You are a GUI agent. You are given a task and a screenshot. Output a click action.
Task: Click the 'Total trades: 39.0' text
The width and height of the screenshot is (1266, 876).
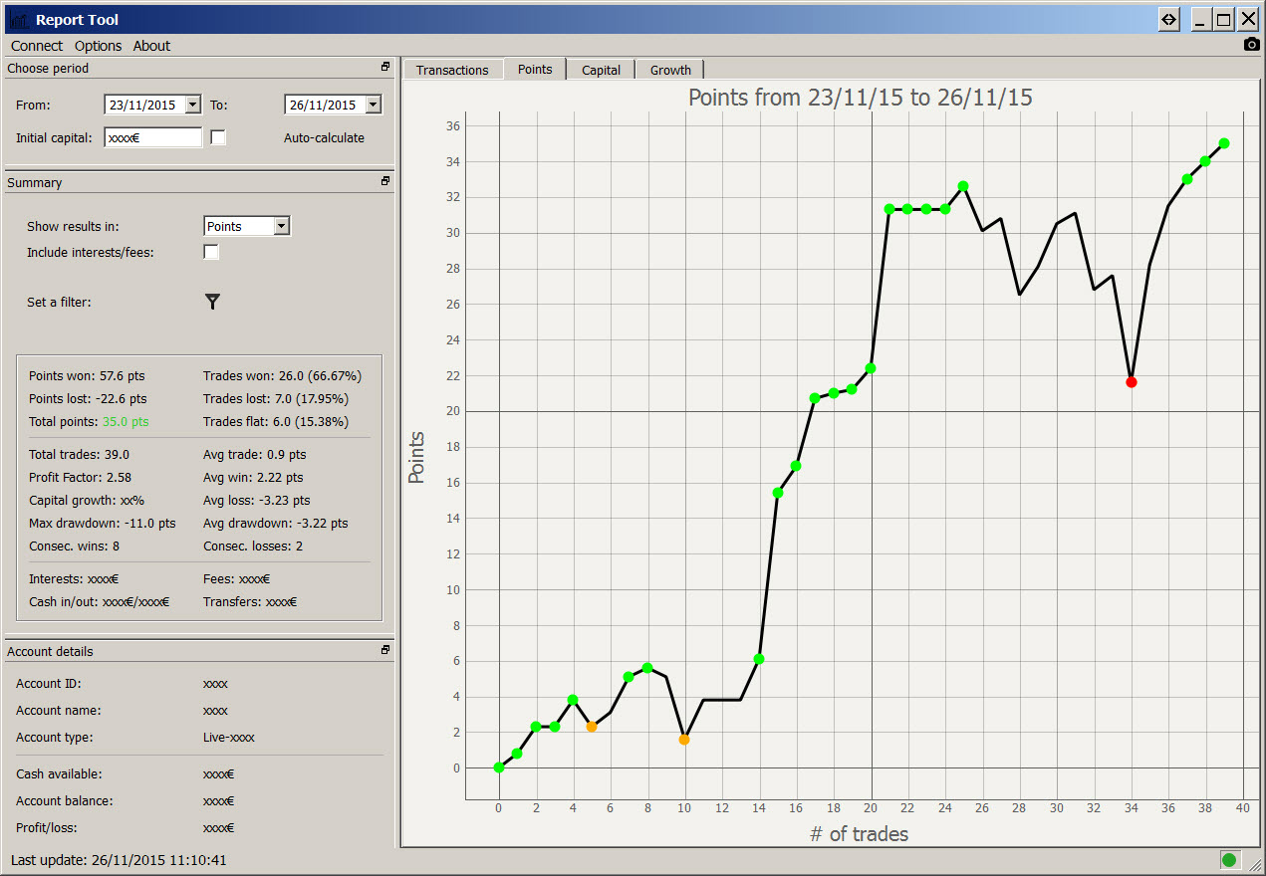(79, 455)
